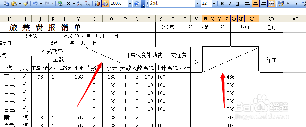Screen dimensions: 306x127
Task: Sort ascending A to Z
Action: point(79,3)
